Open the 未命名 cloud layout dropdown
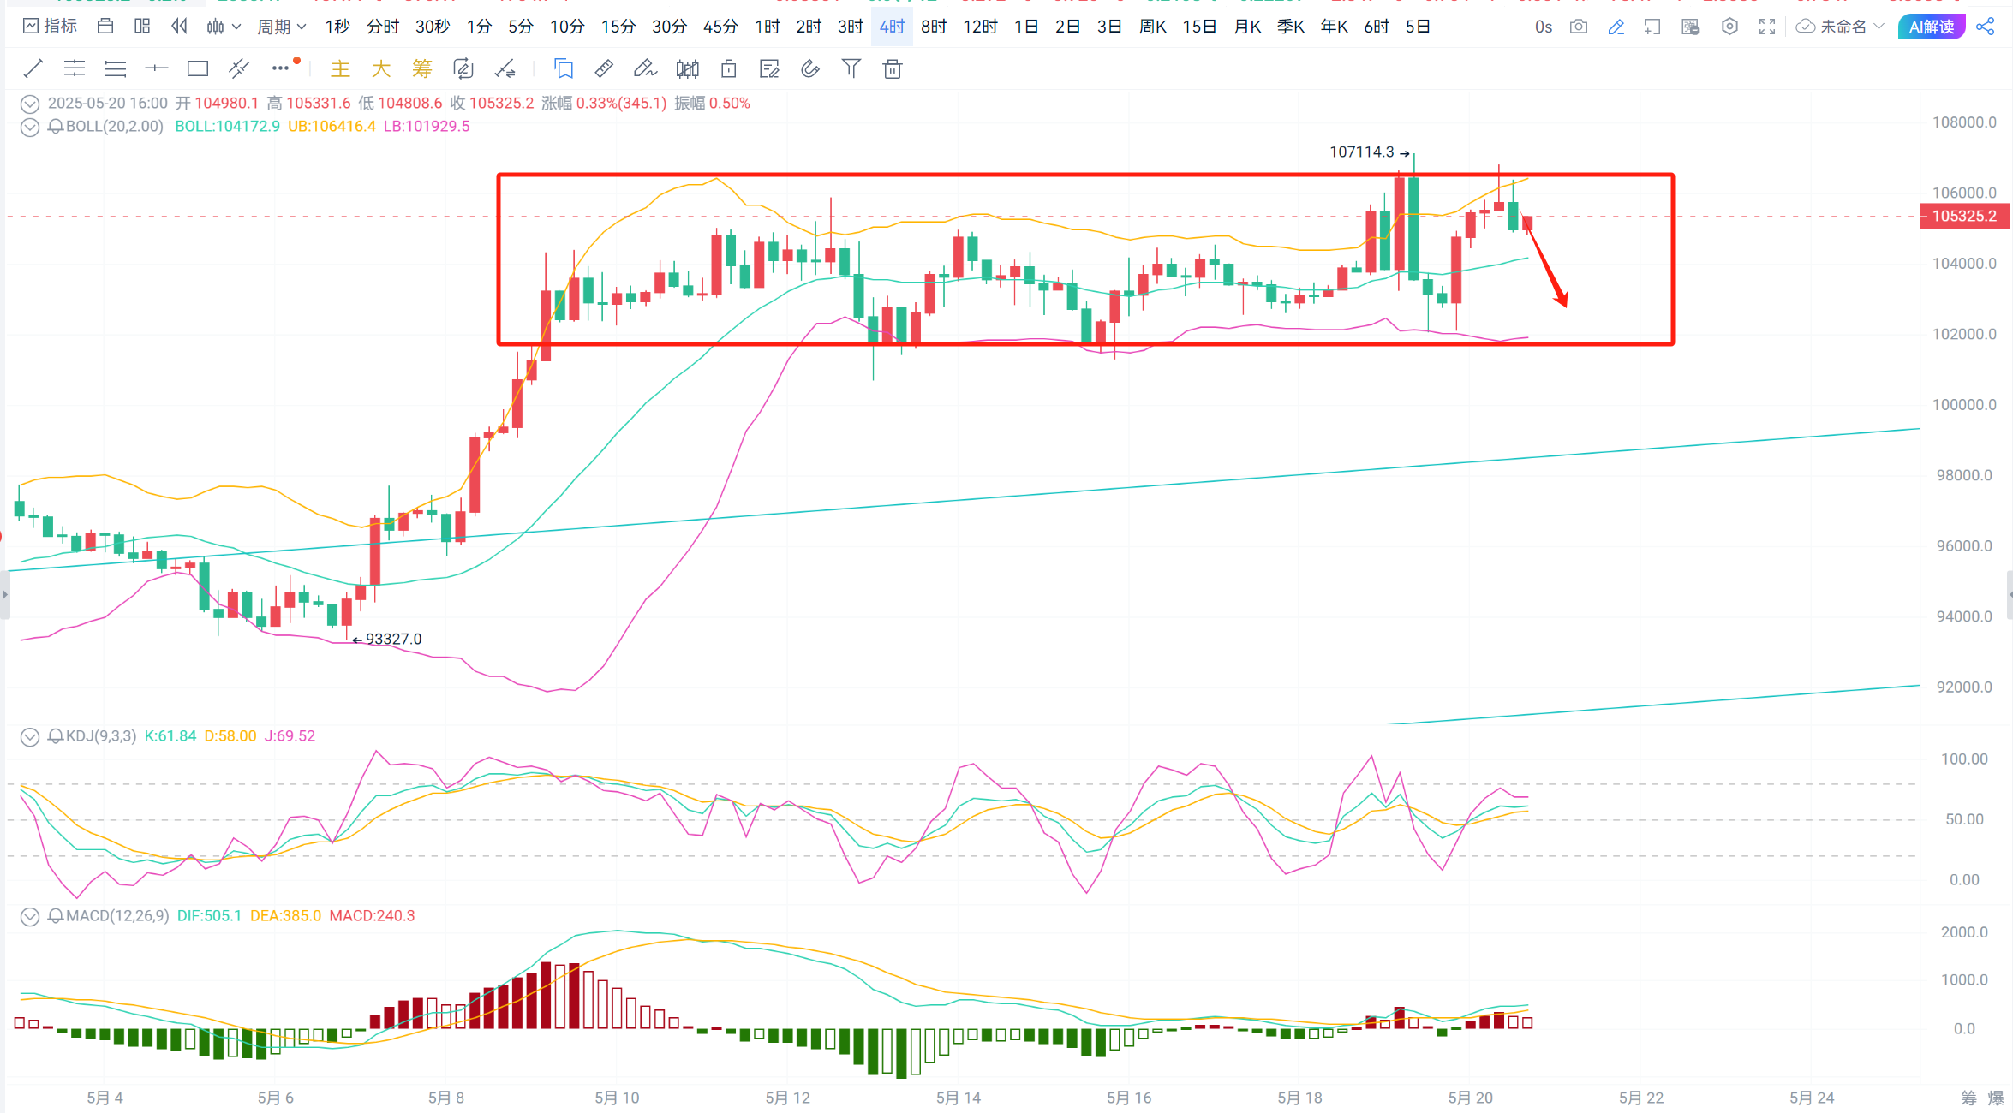This screenshot has height=1113, width=2013. tap(1840, 27)
